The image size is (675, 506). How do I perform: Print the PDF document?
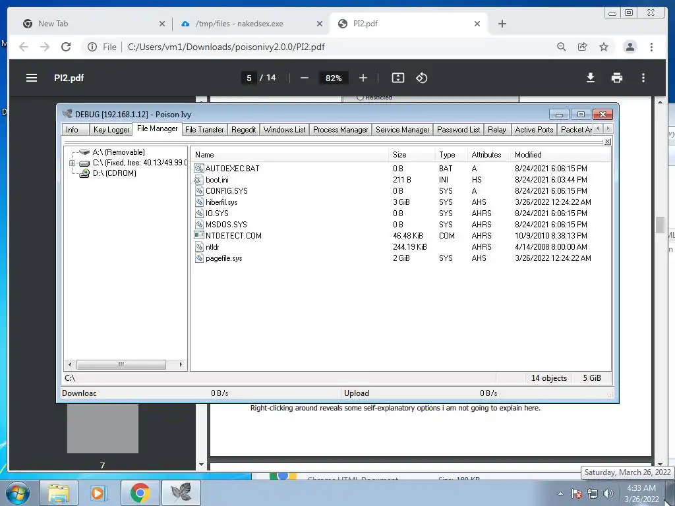pos(617,78)
